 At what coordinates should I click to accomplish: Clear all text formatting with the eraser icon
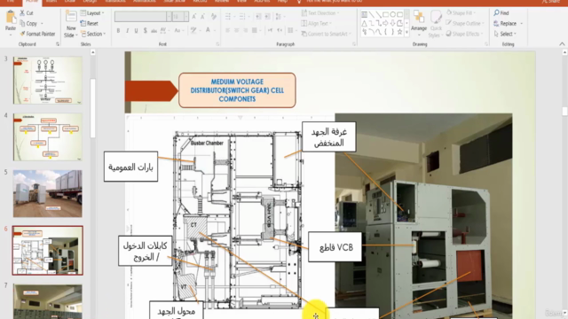coord(214,17)
